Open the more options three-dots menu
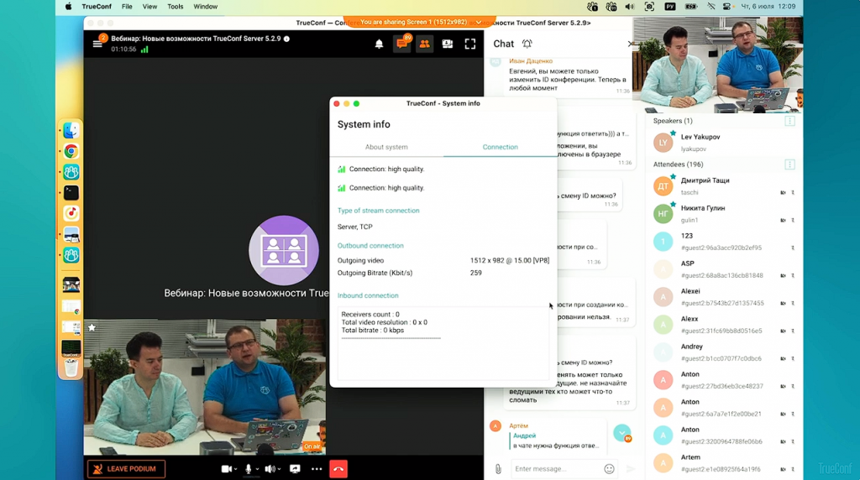 [x=317, y=469]
